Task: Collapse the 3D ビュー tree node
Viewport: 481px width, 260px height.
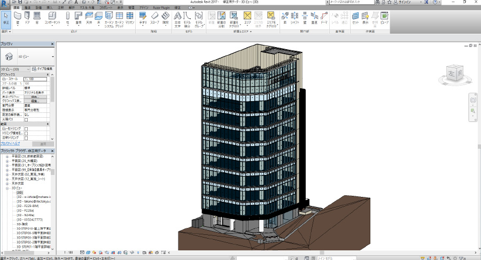Action: (7, 188)
